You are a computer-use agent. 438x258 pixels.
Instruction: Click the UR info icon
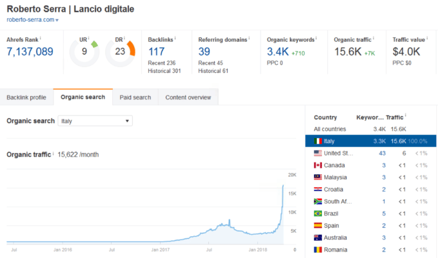click(88, 38)
